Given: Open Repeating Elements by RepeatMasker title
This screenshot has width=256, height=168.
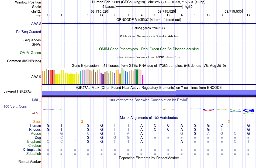Looking at the screenshot, I should click(149, 158).
